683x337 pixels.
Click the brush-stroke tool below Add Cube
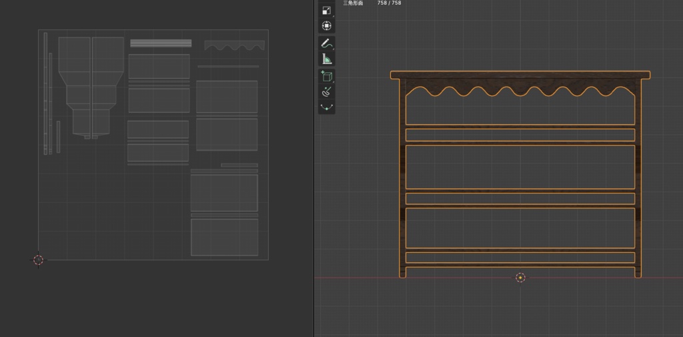coord(326,91)
